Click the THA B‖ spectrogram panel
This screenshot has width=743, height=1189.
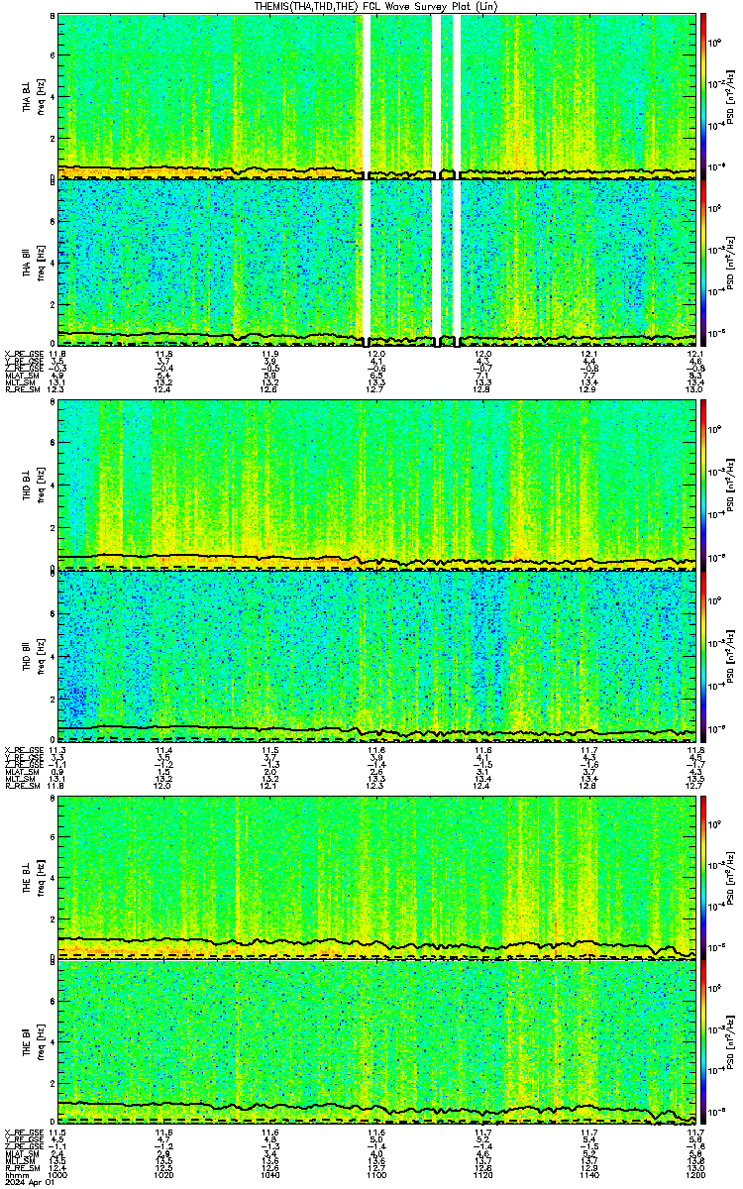pyautogui.click(x=376, y=263)
